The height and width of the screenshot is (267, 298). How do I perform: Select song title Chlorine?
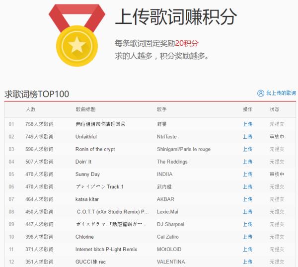(x=84, y=237)
